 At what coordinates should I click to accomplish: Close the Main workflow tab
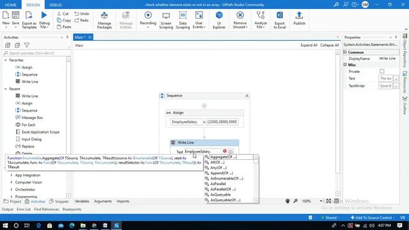(89, 37)
